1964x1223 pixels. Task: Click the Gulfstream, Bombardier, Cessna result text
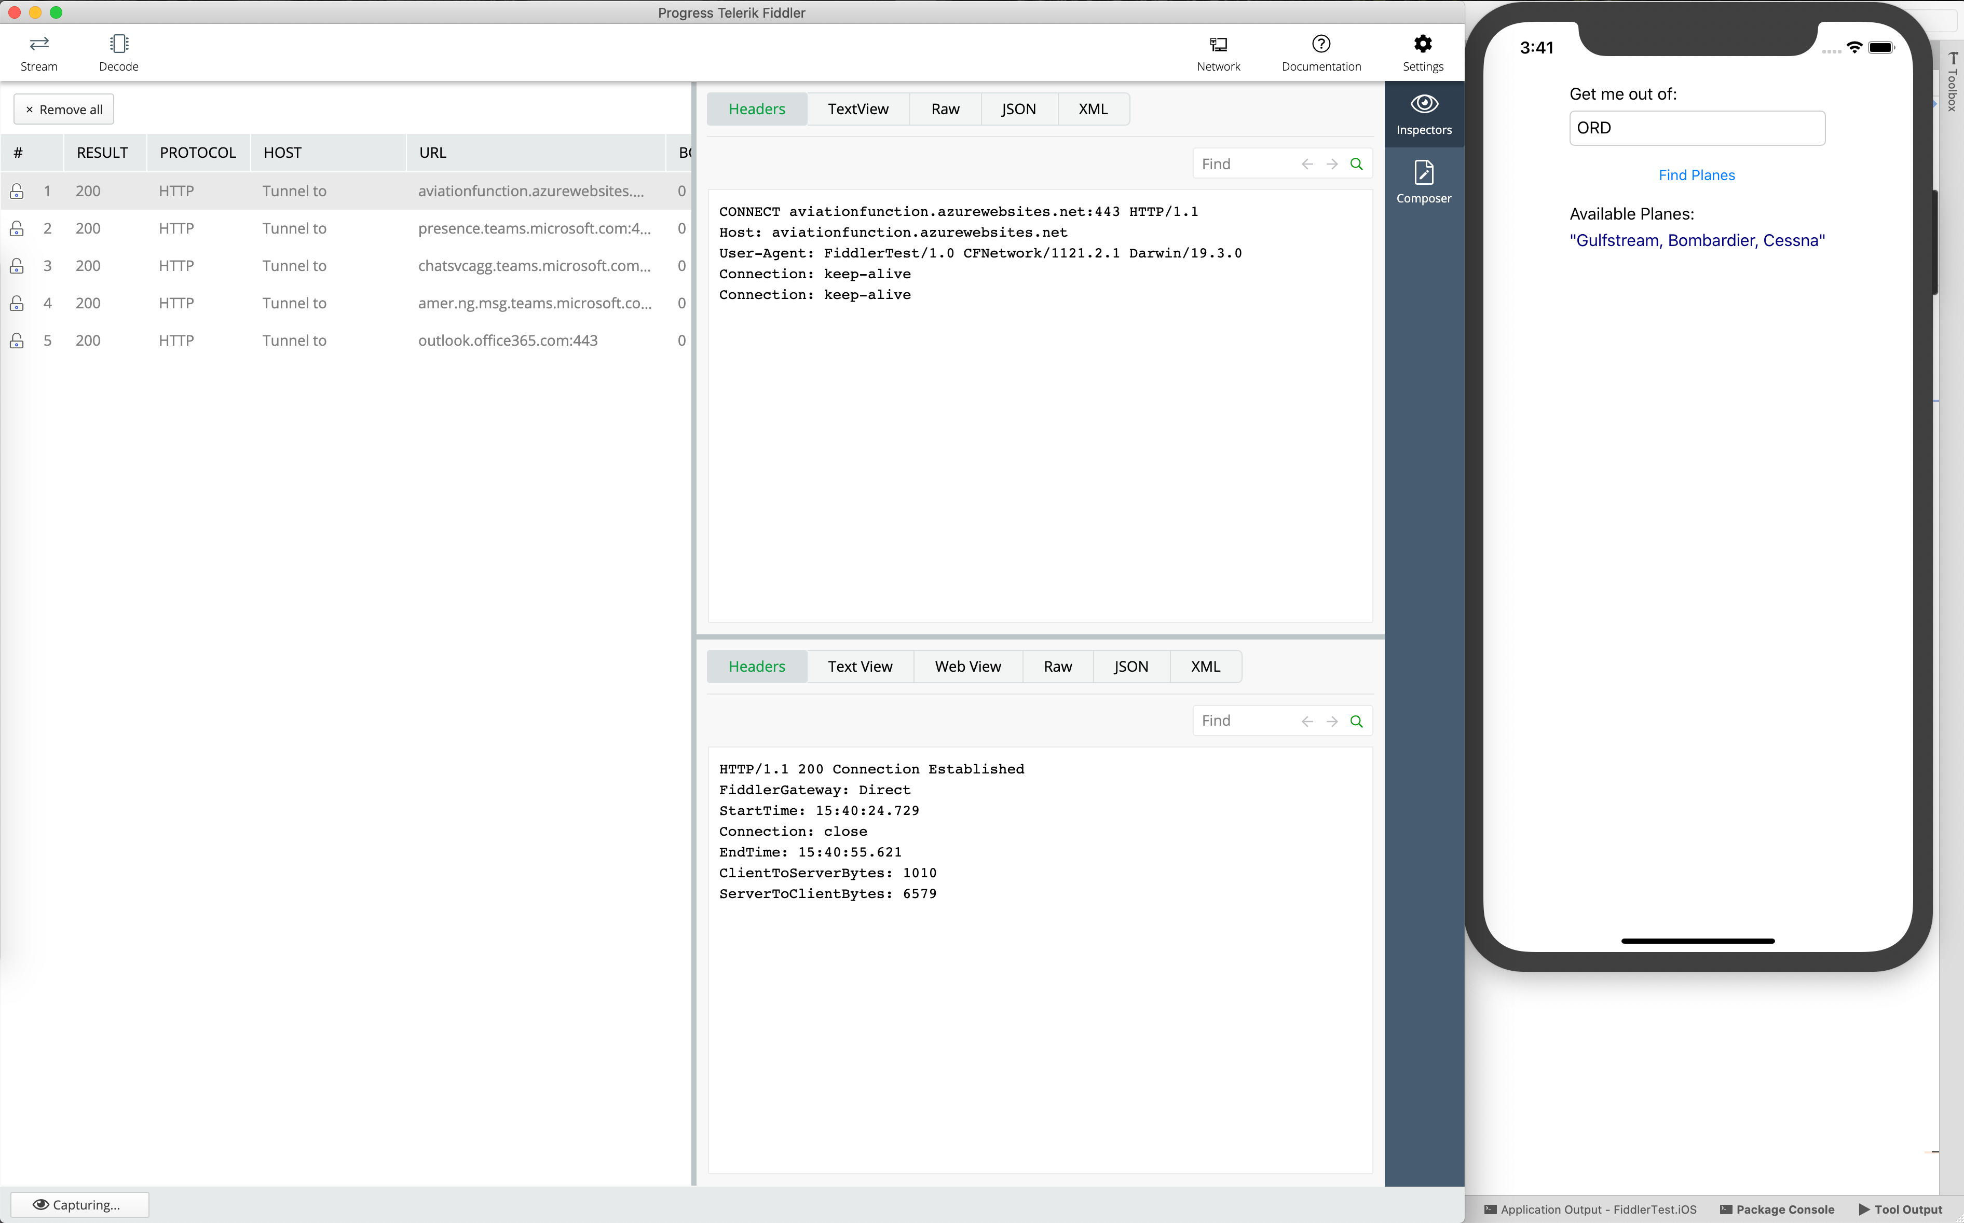[x=1697, y=240]
